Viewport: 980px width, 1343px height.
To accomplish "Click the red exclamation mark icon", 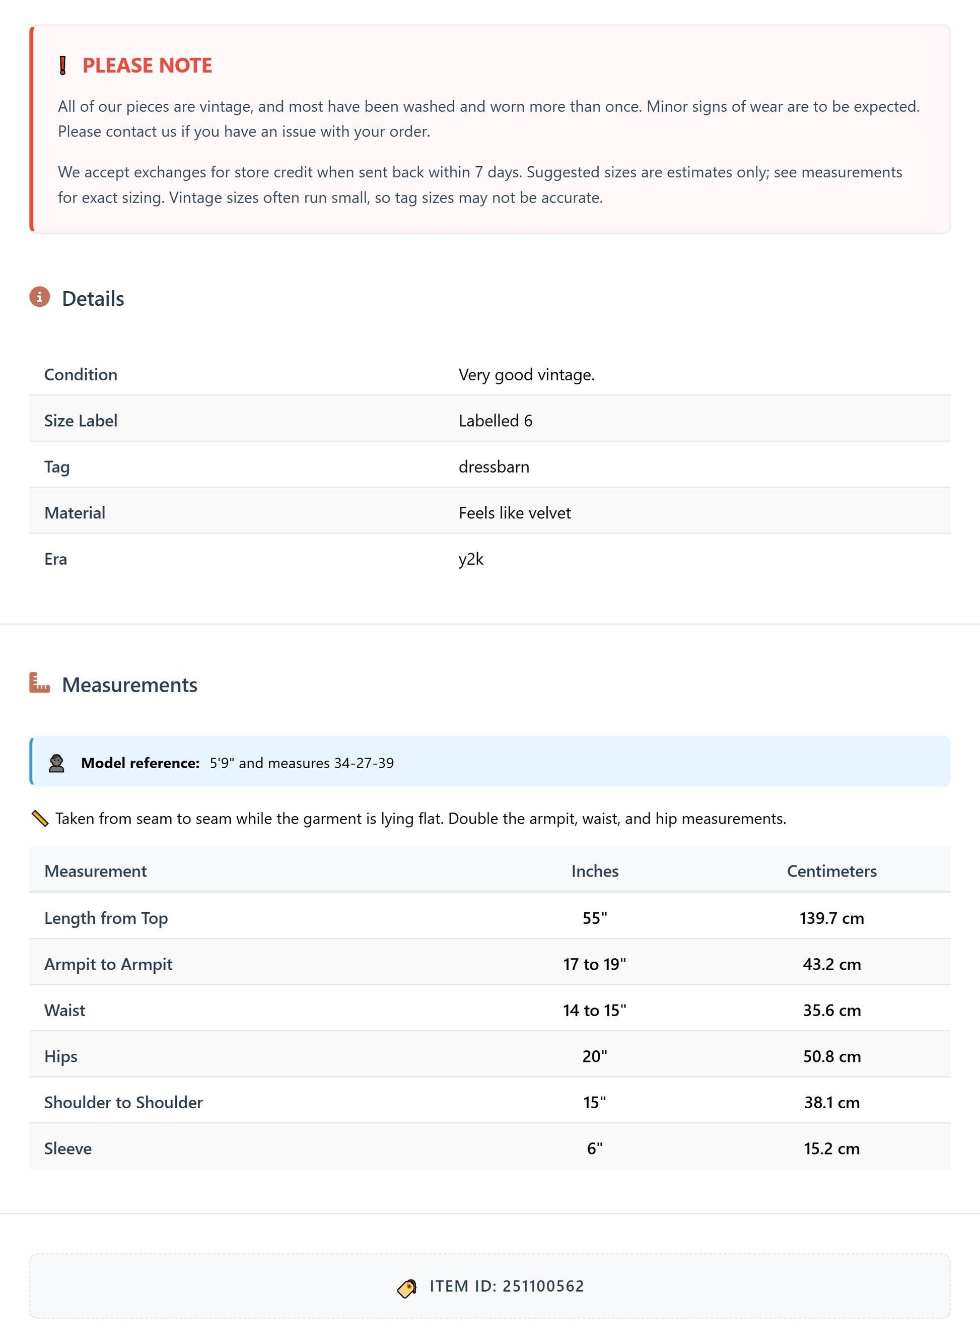I will [63, 65].
